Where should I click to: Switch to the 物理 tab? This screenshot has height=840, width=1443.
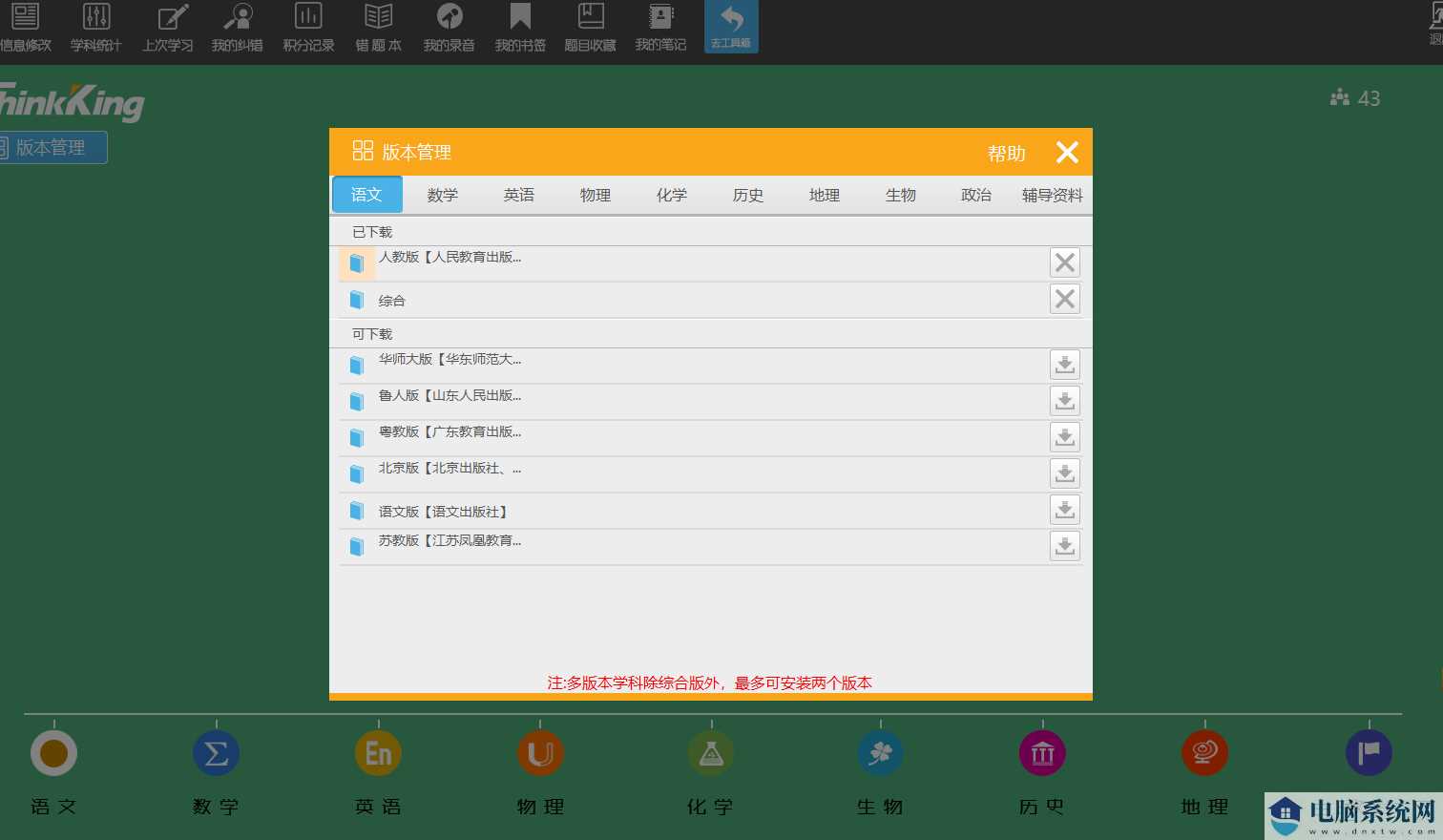596,195
